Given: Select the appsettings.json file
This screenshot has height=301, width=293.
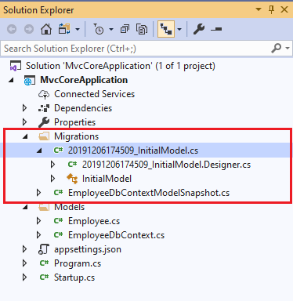Looking at the screenshot, I should point(88,249).
